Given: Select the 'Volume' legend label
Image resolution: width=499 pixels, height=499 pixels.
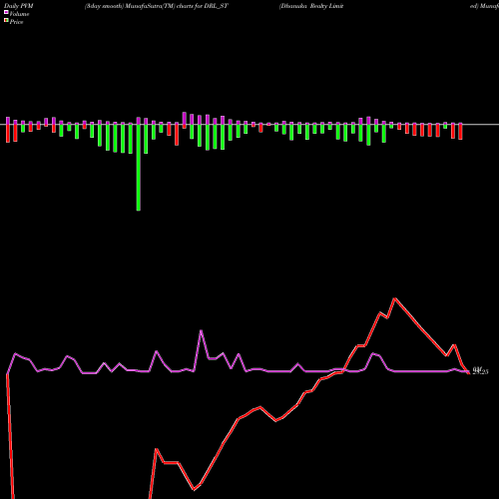Looking at the screenshot, I should pos(19,14).
